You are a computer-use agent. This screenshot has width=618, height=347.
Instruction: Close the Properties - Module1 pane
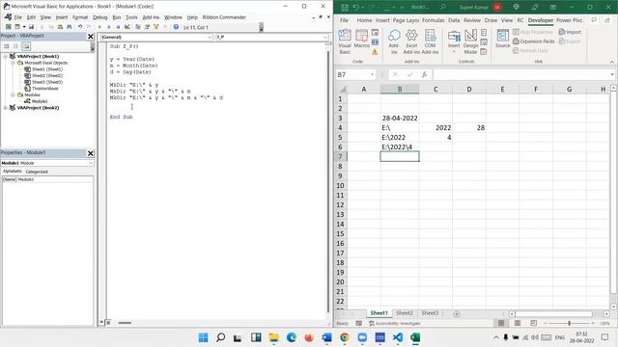90,153
